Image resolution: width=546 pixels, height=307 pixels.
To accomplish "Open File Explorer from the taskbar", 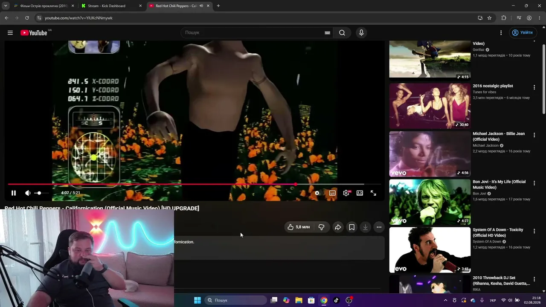I will 299,300.
